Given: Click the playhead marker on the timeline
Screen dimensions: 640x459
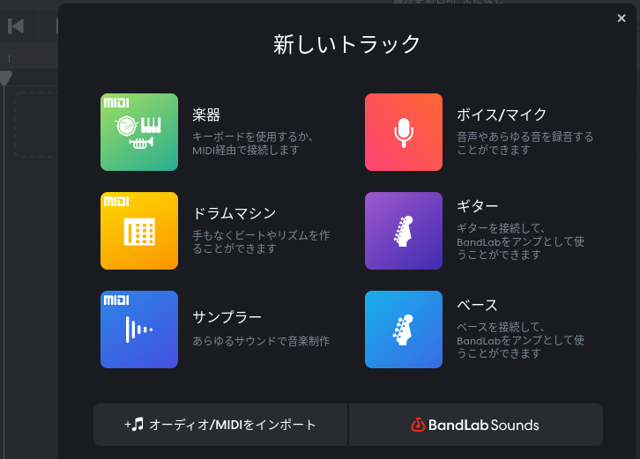Looking at the screenshot, I should pos(5,78).
